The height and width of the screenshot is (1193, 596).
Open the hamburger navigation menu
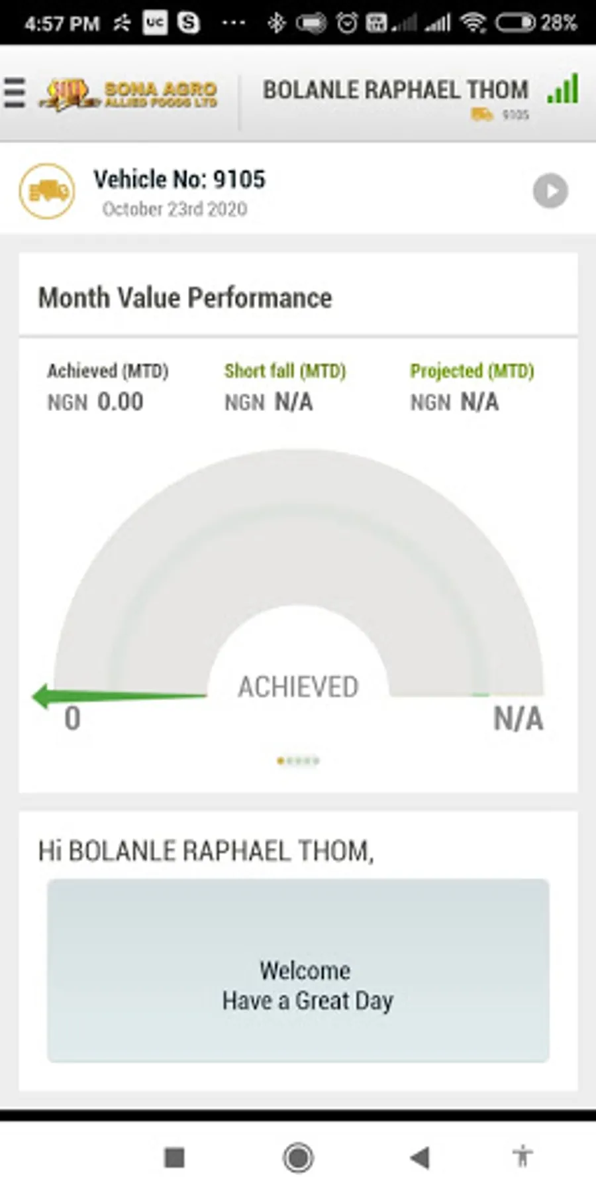pos(15,92)
